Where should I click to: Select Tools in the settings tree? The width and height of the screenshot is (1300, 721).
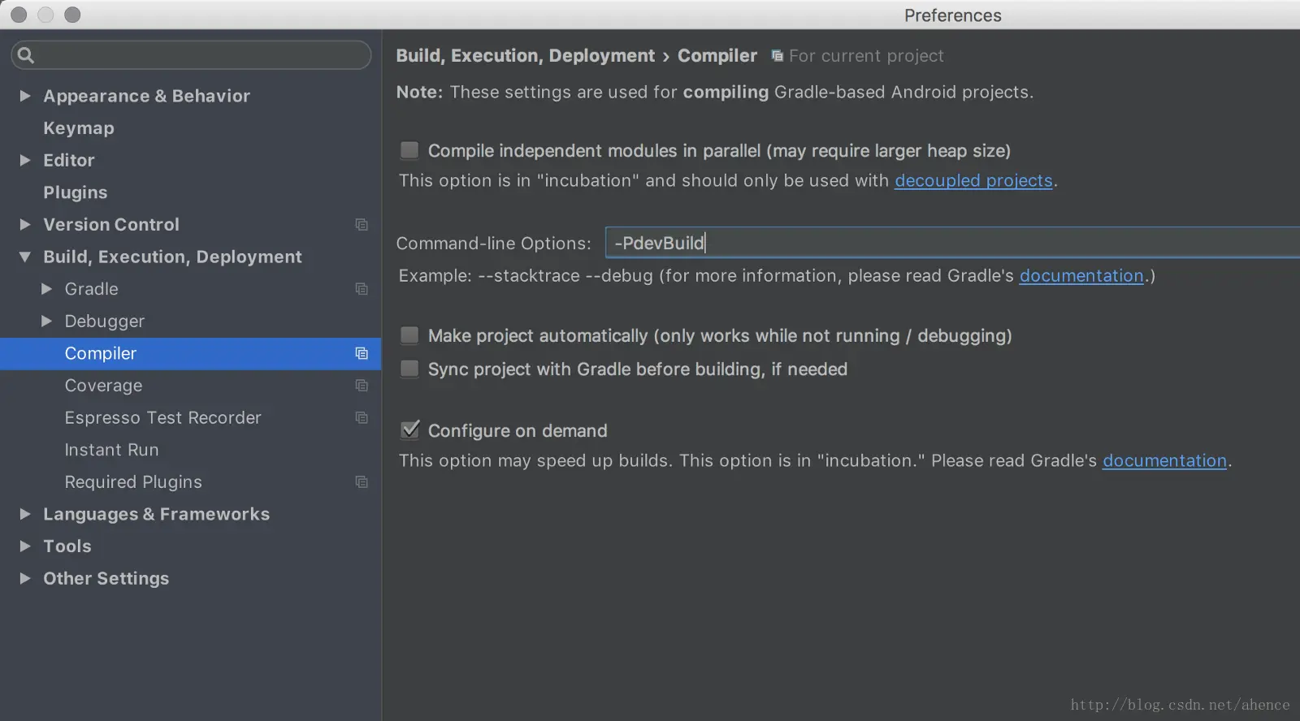67,546
